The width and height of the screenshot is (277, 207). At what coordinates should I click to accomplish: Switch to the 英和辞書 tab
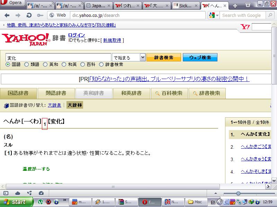tap(93, 93)
